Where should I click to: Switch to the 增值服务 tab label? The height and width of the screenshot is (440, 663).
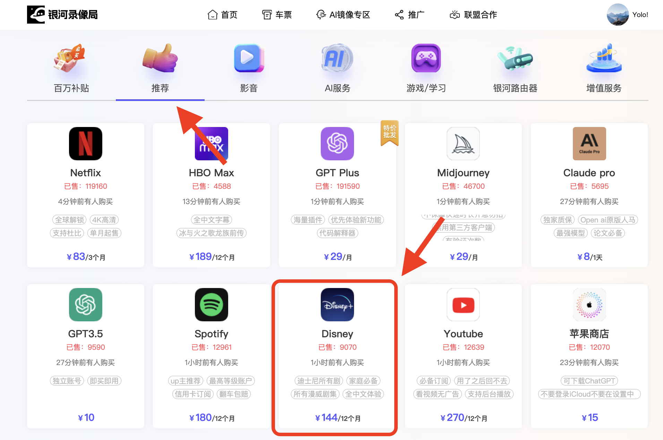(604, 88)
